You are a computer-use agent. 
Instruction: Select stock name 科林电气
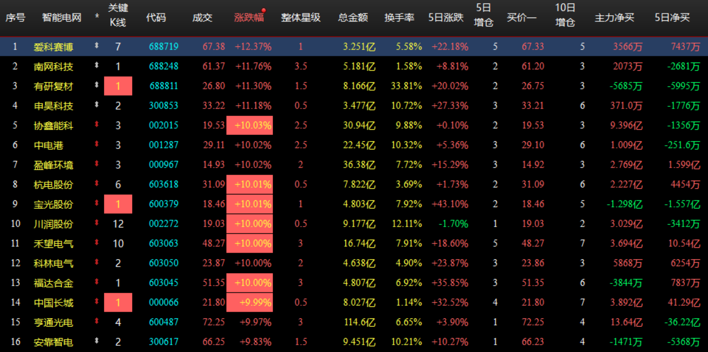[53, 263]
